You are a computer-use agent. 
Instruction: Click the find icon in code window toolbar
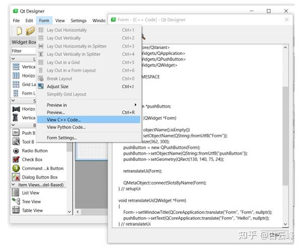click(143, 36)
